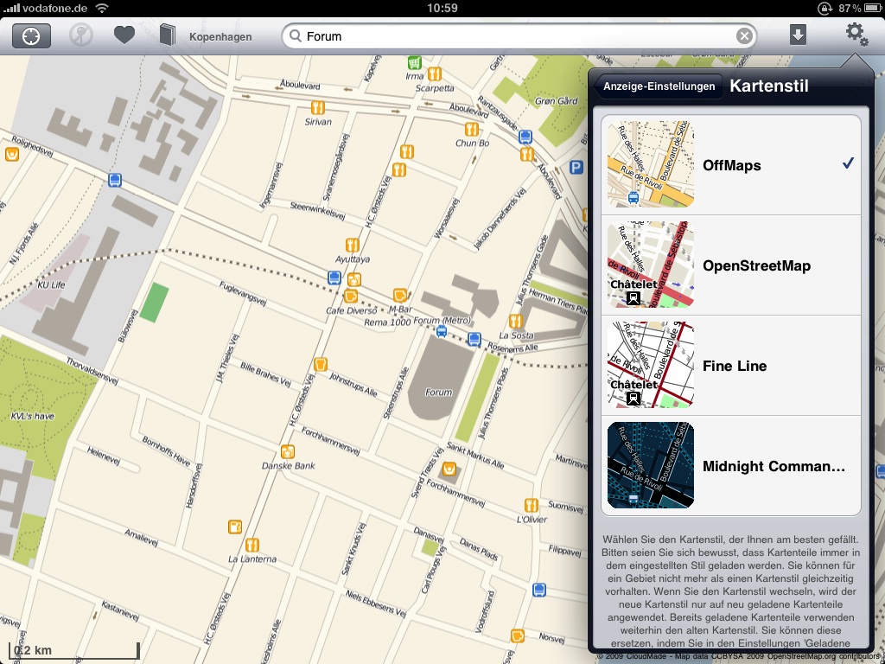
Task: Tap the locate-me crosshair button
Action: [31, 36]
